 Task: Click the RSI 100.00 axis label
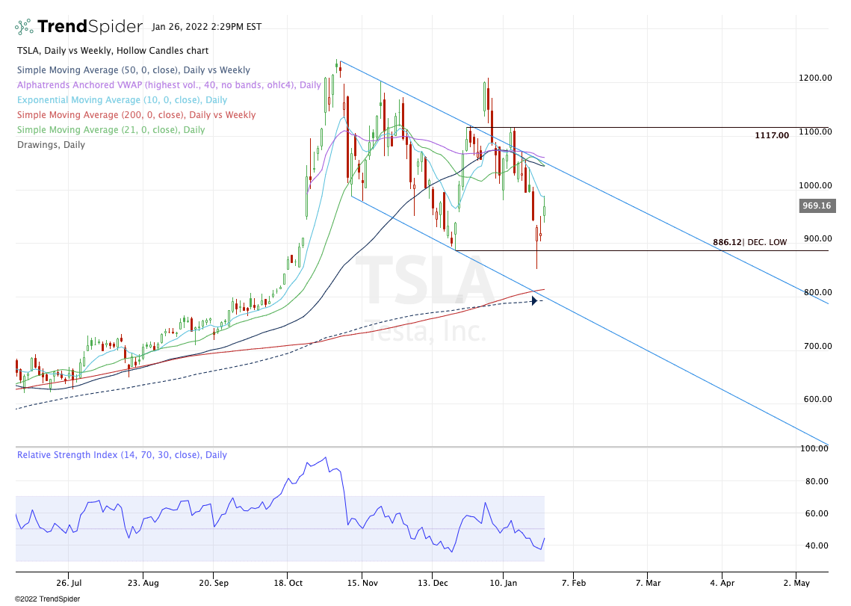pyautogui.click(x=814, y=448)
